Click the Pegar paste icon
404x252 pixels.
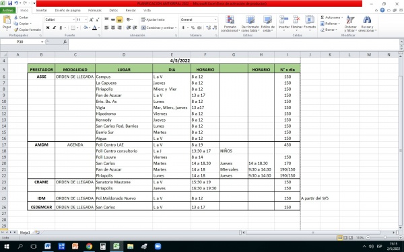7,20
